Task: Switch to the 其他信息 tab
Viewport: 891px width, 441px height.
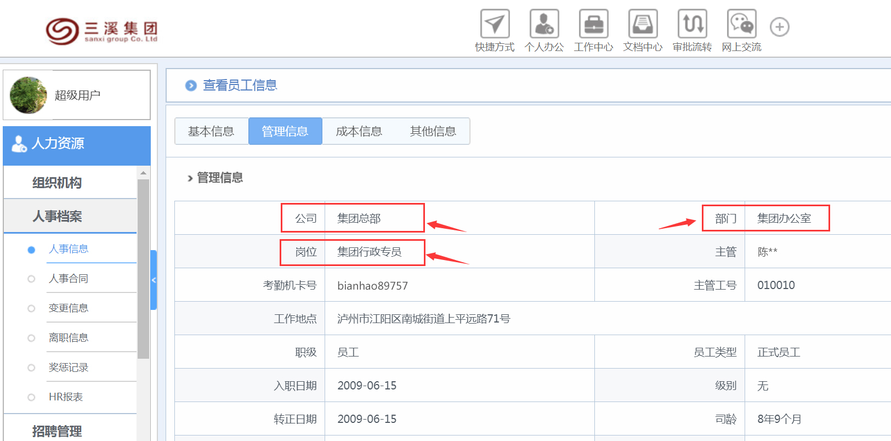Action: pos(433,131)
